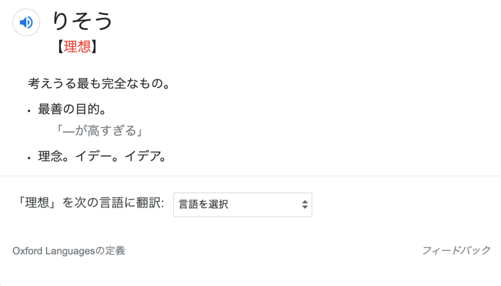Click the definition 考えうる最も完全なもの
This screenshot has height=286, width=501.
99,84
